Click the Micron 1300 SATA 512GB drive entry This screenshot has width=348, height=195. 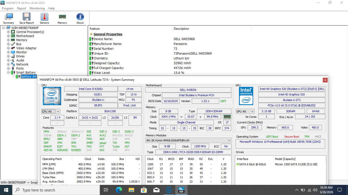tap(296, 164)
